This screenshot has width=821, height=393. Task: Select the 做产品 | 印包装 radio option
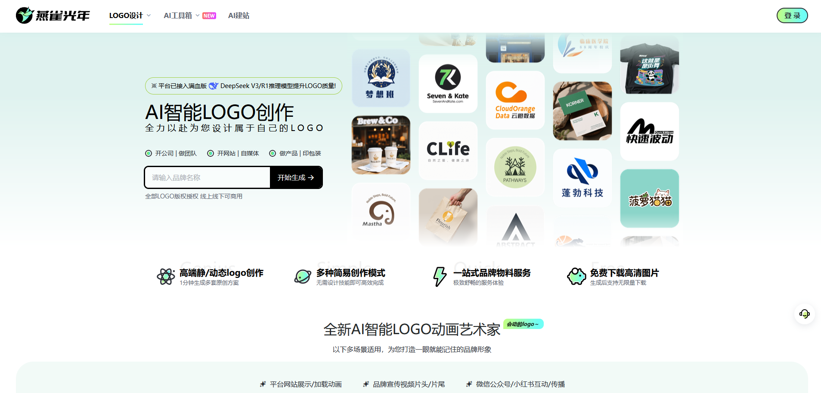click(273, 153)
